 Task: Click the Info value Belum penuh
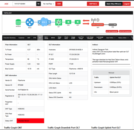(x=114, y=92)
